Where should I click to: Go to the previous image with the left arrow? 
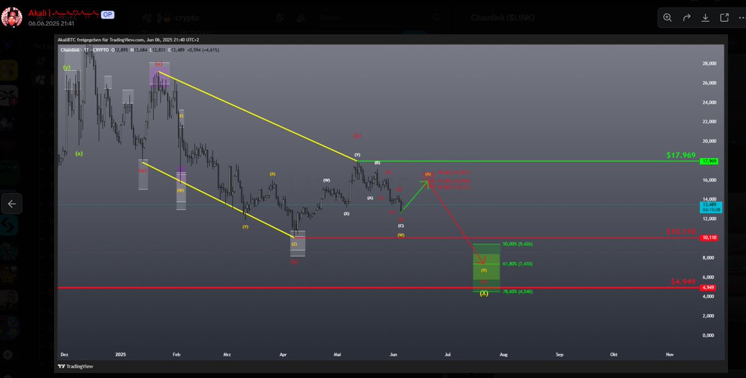tap(12, 203)
